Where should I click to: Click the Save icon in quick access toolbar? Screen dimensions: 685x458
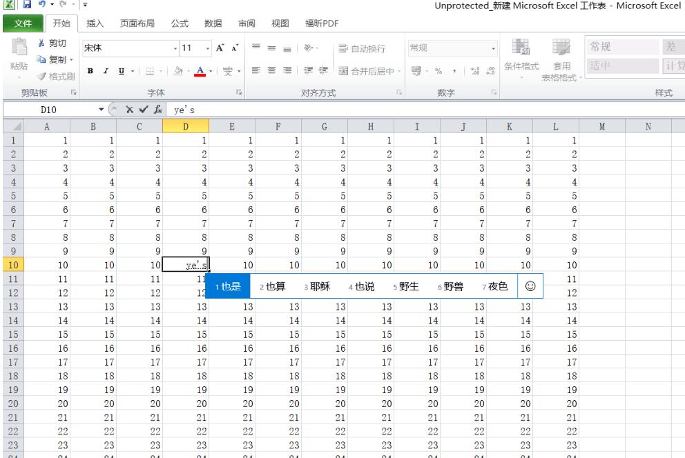tap(27, 4)
